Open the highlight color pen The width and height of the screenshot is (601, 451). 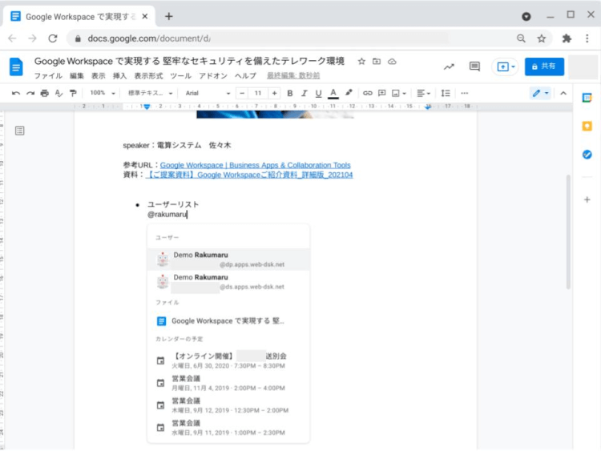(x=349, y=93)
